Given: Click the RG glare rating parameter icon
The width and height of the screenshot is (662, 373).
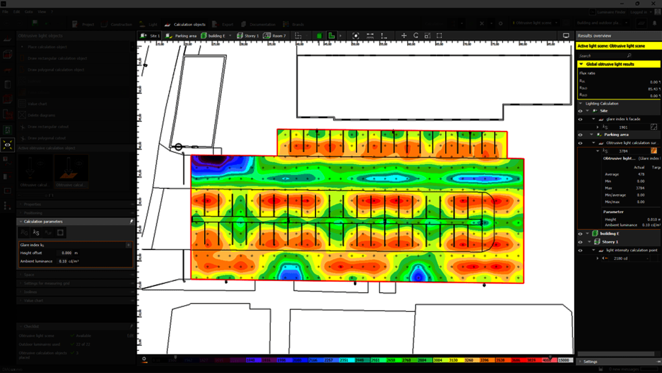Looking at the screenshot, I should (x=24, y=233).
